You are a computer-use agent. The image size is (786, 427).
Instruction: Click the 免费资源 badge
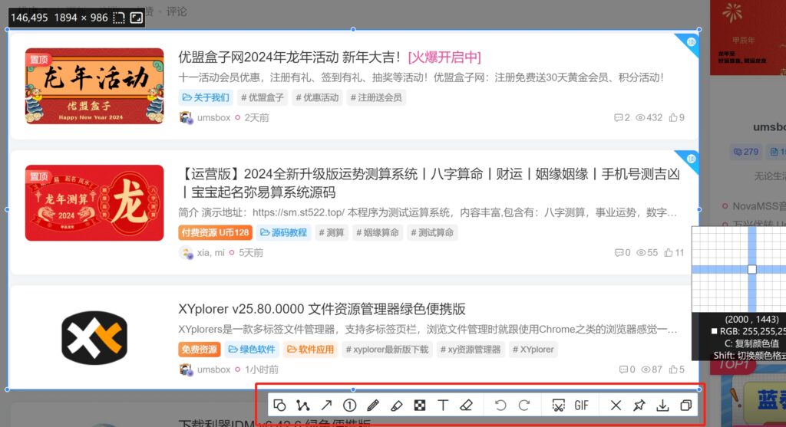199,350
